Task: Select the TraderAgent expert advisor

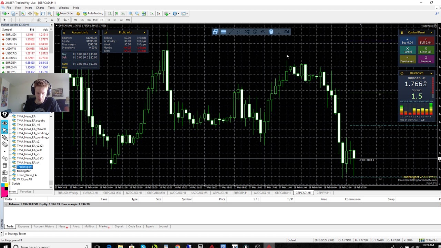Action: point(24,167)
